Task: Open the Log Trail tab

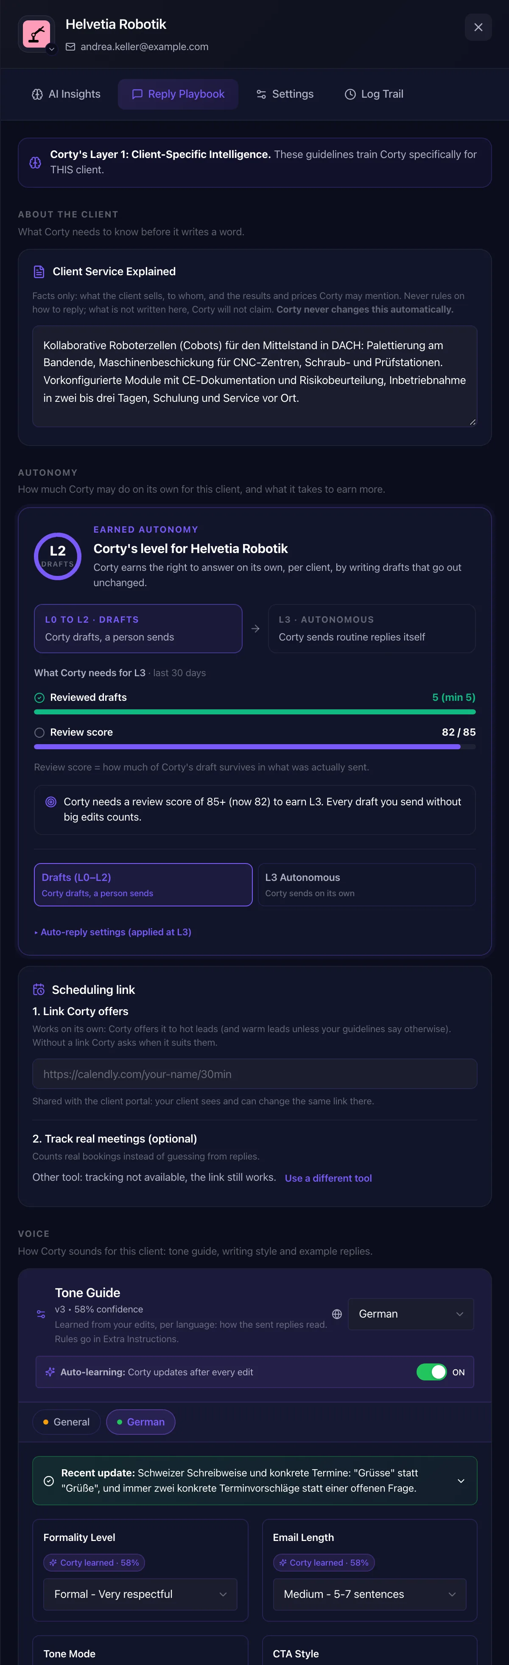Action: coord(374,94)
